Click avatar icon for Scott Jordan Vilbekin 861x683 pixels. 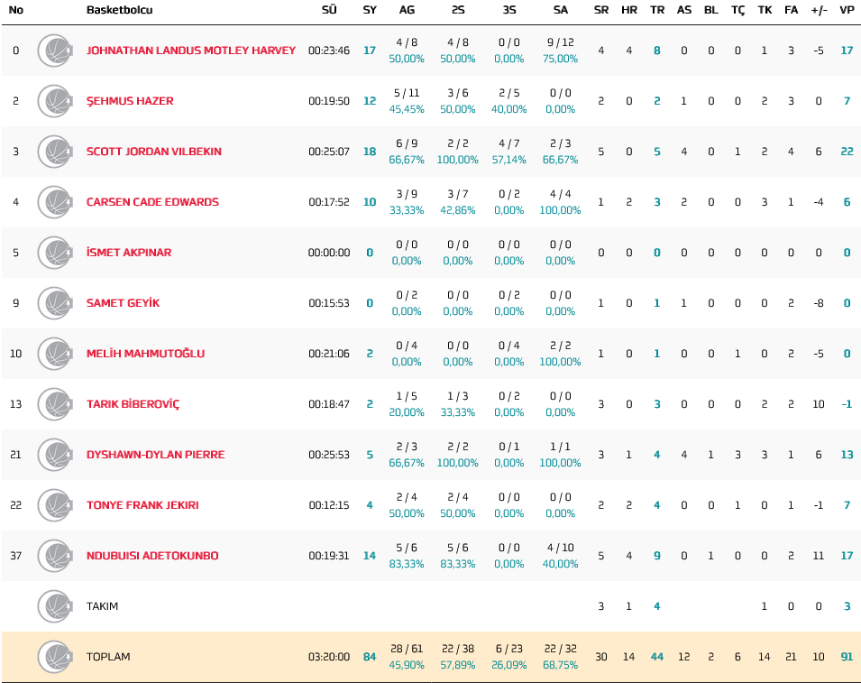coord(55,152)
